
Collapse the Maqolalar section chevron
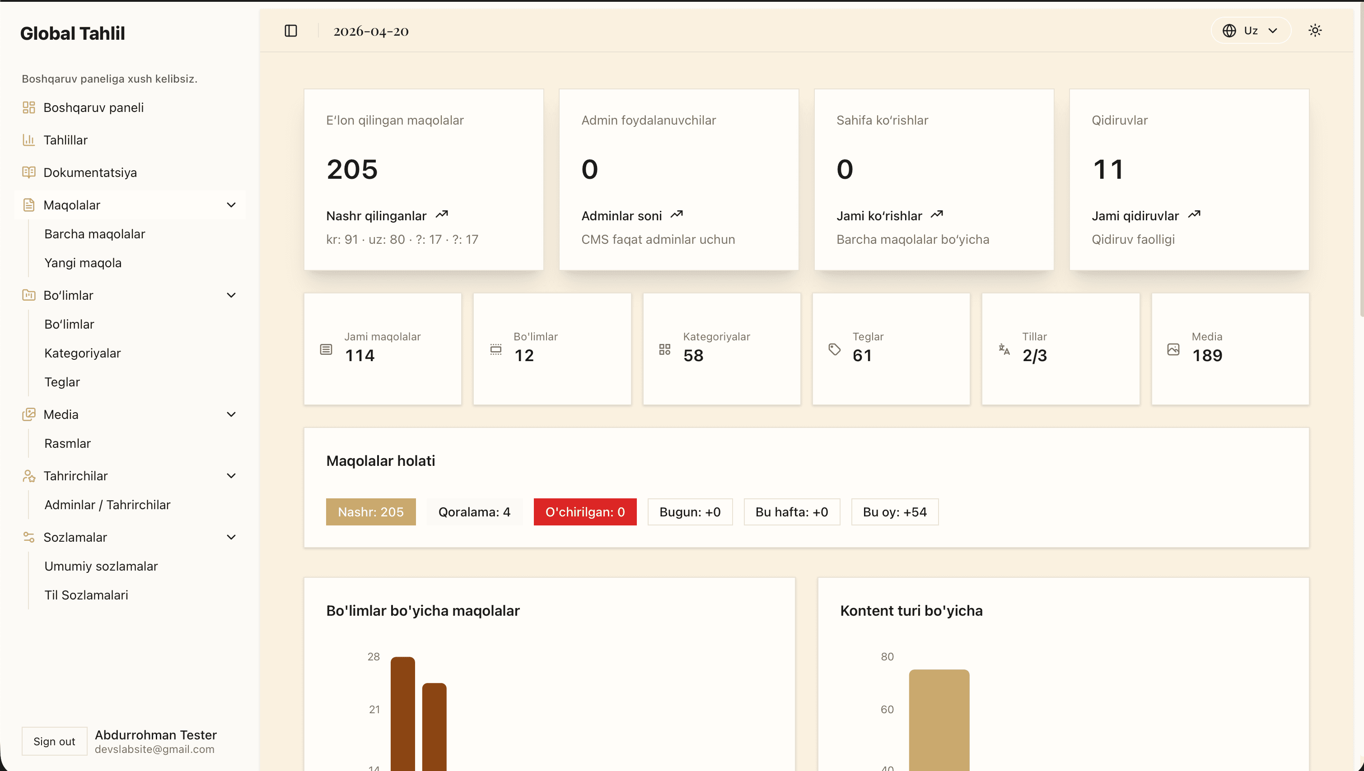point(232,204)
